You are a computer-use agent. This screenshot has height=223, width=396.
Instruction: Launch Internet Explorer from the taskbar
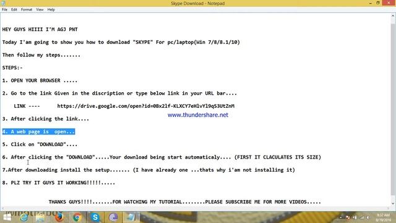pos(24,217)
